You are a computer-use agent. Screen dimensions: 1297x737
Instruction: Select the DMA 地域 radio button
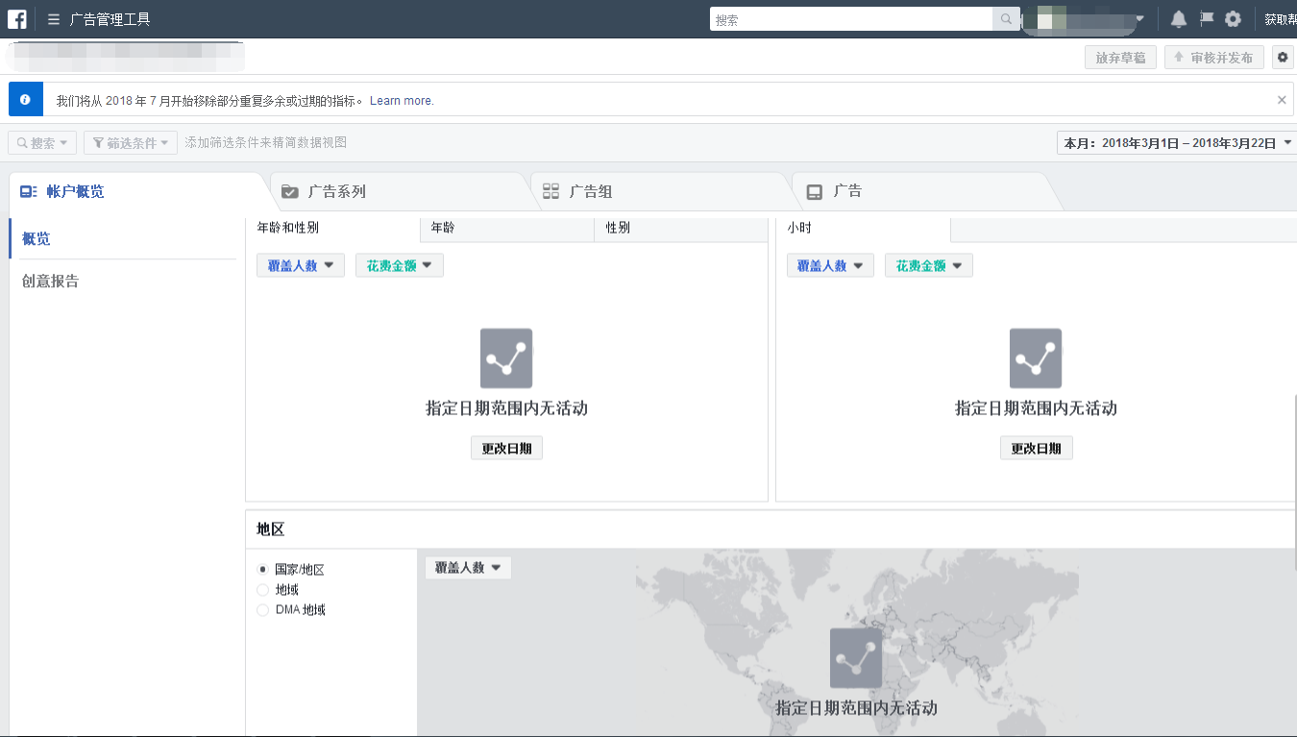[x=263, y=609]
